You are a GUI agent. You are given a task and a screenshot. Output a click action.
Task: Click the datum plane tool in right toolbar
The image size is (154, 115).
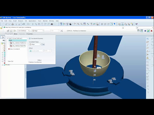[148, 42]
